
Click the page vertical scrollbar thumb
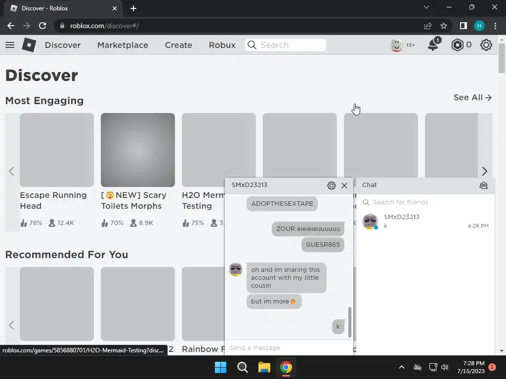pos(502,58)
